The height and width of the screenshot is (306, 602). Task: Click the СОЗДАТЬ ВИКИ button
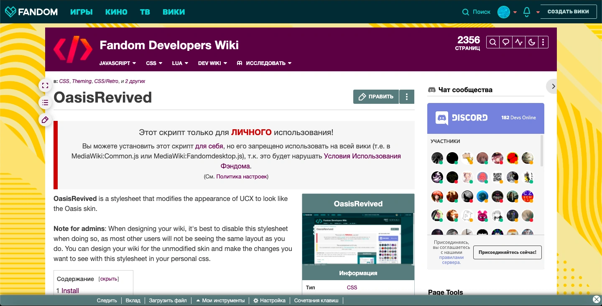[x=568, y=12]
